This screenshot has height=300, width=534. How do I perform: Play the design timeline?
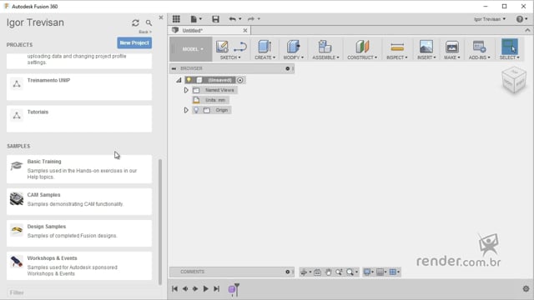pos(206,289)
